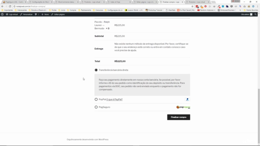Open the UberStats bookmark
This screenshot has height=146, width=260.
[x=171, y=10]
